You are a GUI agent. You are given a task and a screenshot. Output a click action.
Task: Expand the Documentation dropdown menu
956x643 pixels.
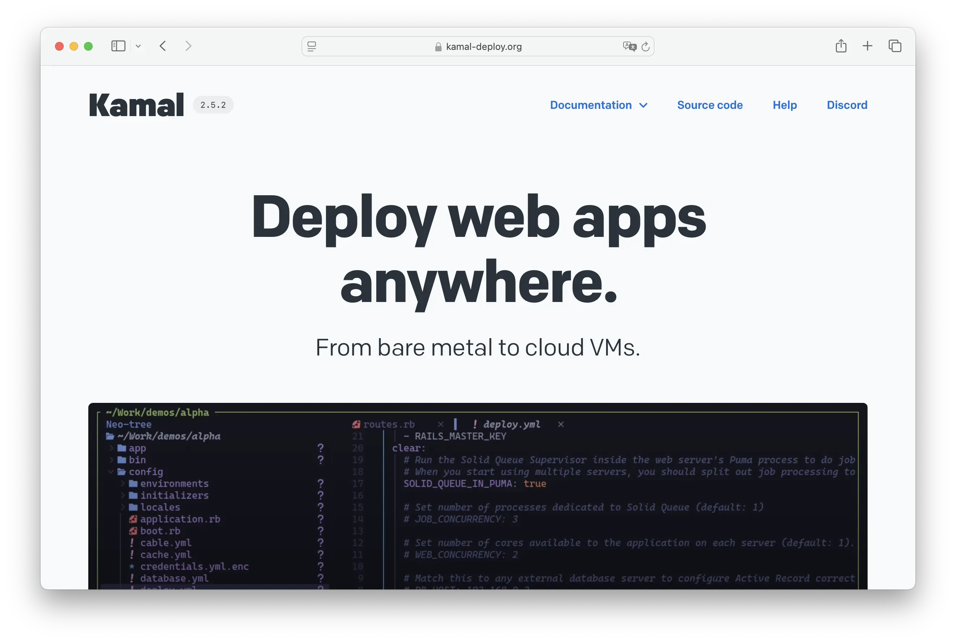pyautogui.click(x=598, y=105)
